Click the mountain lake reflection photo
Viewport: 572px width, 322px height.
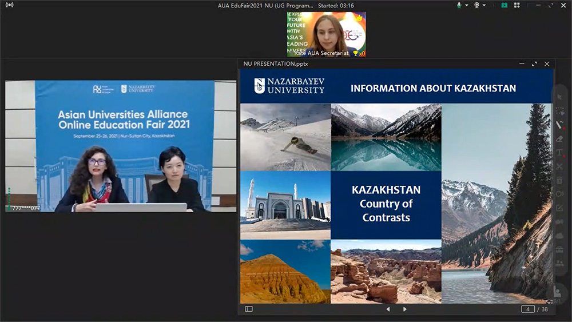pos(386,137)
